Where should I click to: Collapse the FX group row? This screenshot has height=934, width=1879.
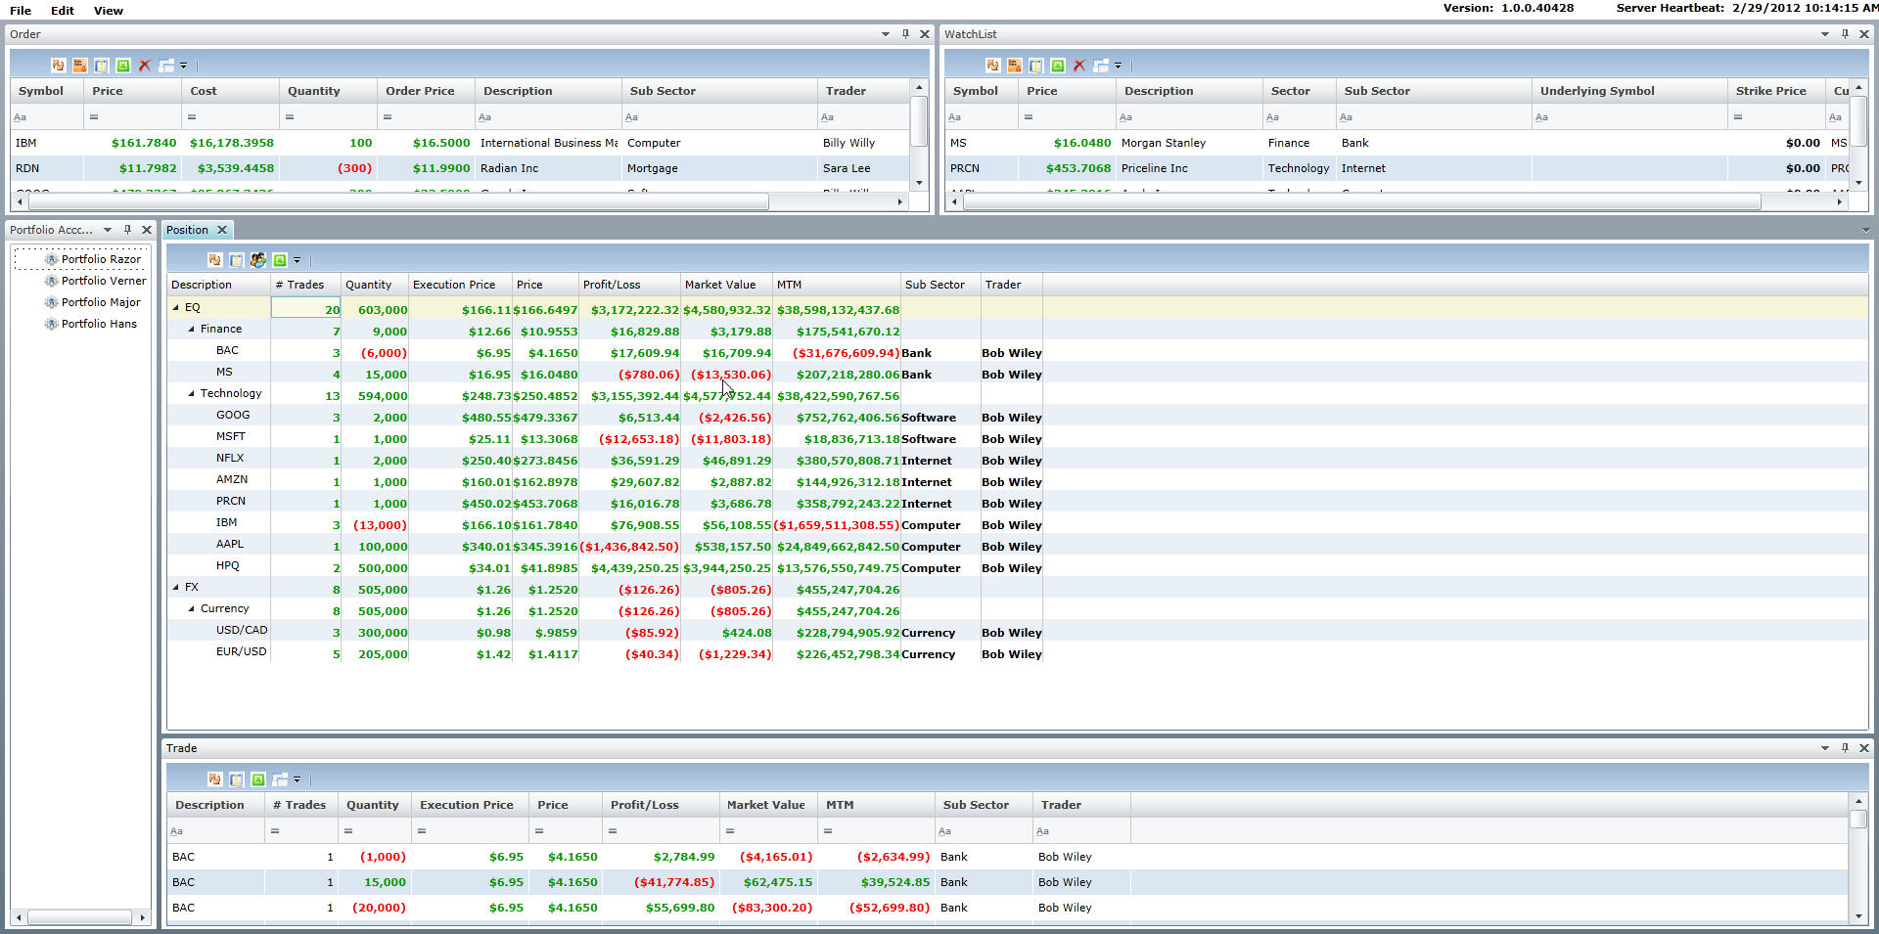[x=176, y=587]
